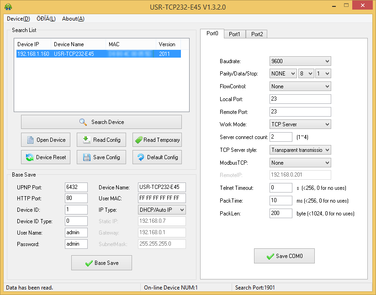Click the refresh icon on Device Reset
Screen dimensions: 376x295
coord(30,157)
